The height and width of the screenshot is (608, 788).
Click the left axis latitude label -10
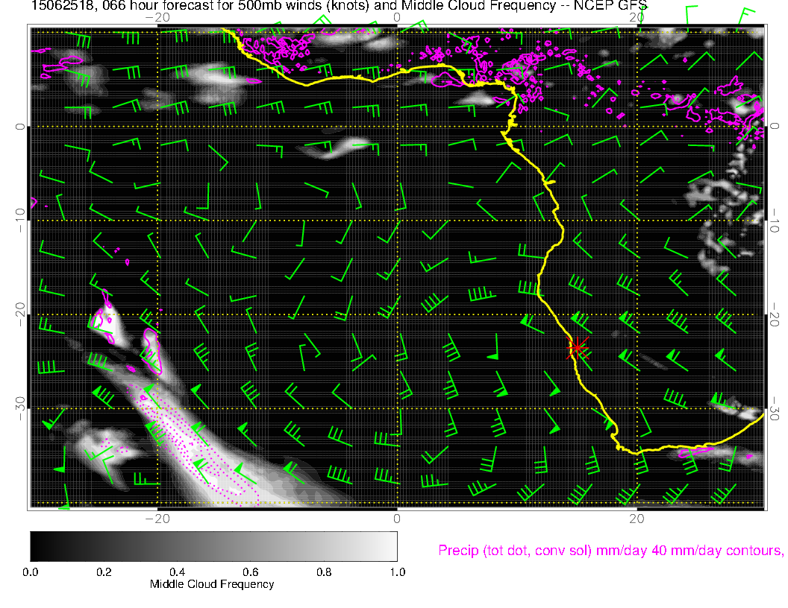(20, 221)
